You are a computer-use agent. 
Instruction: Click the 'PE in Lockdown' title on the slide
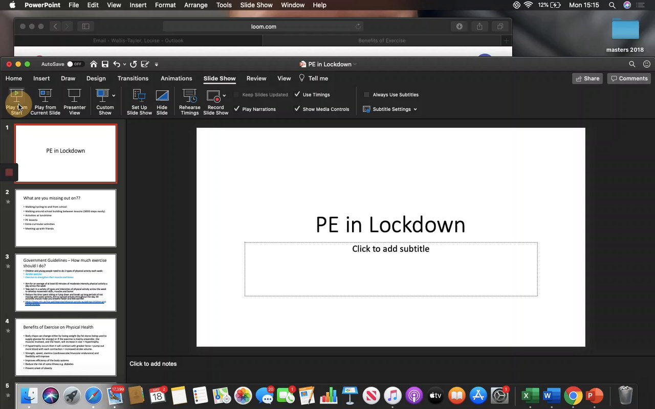tap(390, 225)
